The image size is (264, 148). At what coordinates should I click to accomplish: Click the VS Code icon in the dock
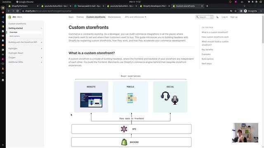click(x=3, y=17)
